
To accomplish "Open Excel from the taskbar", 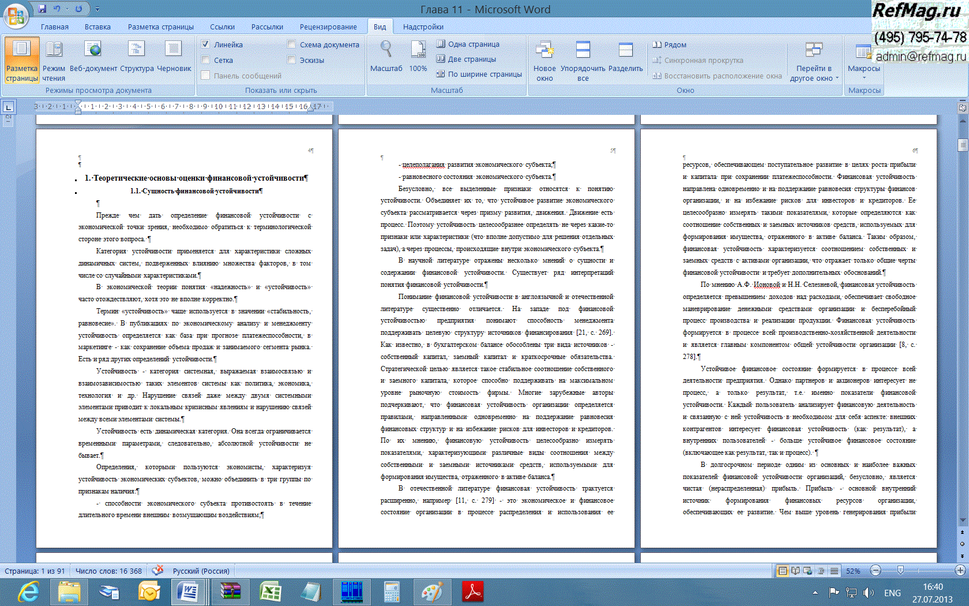I will click(x=270, y=592).
